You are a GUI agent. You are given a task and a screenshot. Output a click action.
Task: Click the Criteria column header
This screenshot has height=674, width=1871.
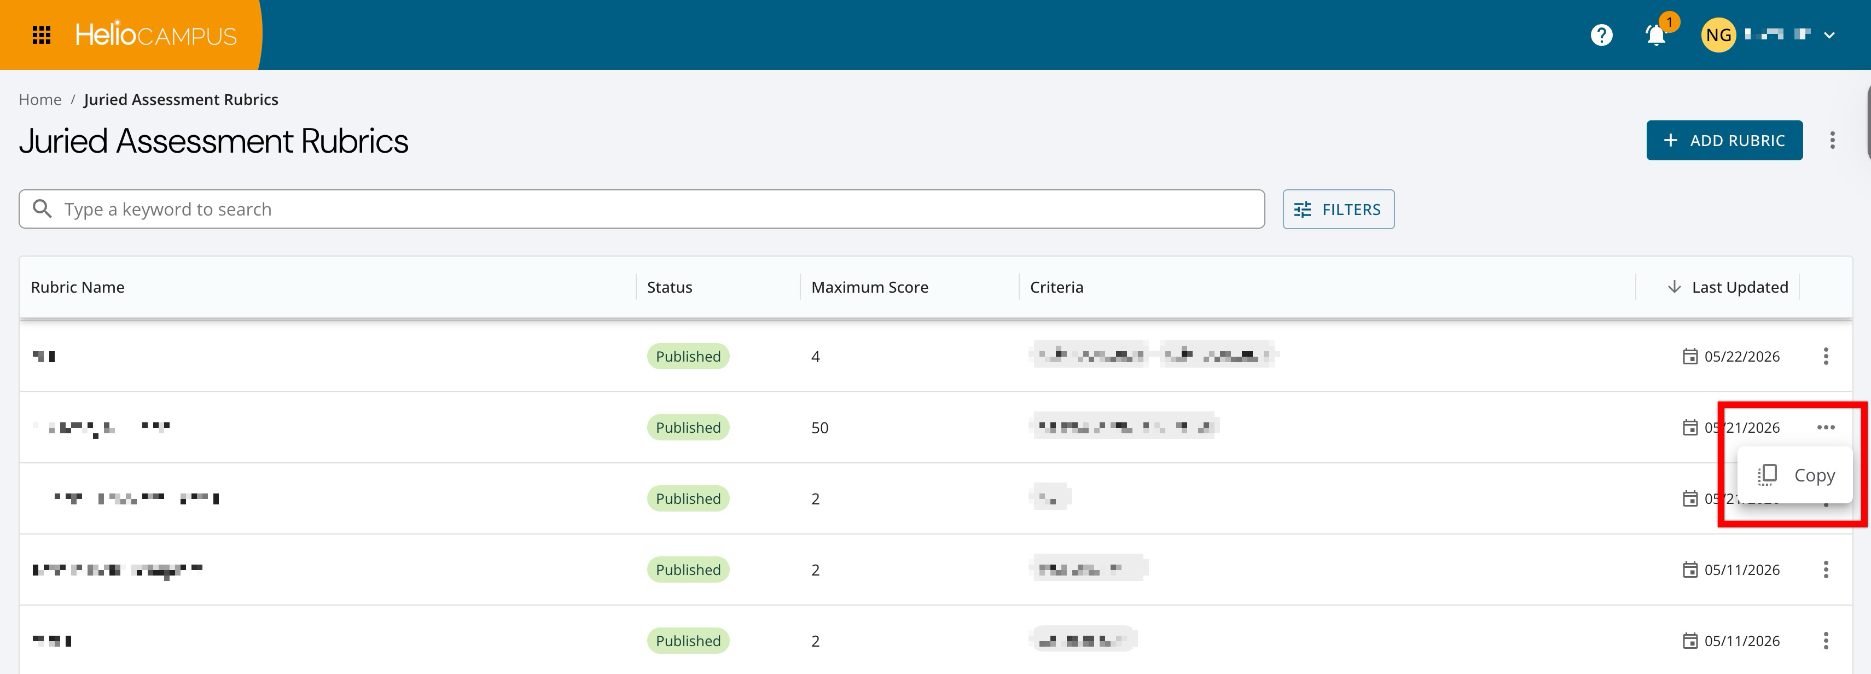click(x=1056, y=287)
